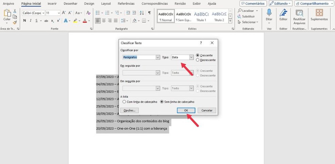Open the Change Case Aa dropdown
335x164 pixels.
pos(79,13)
